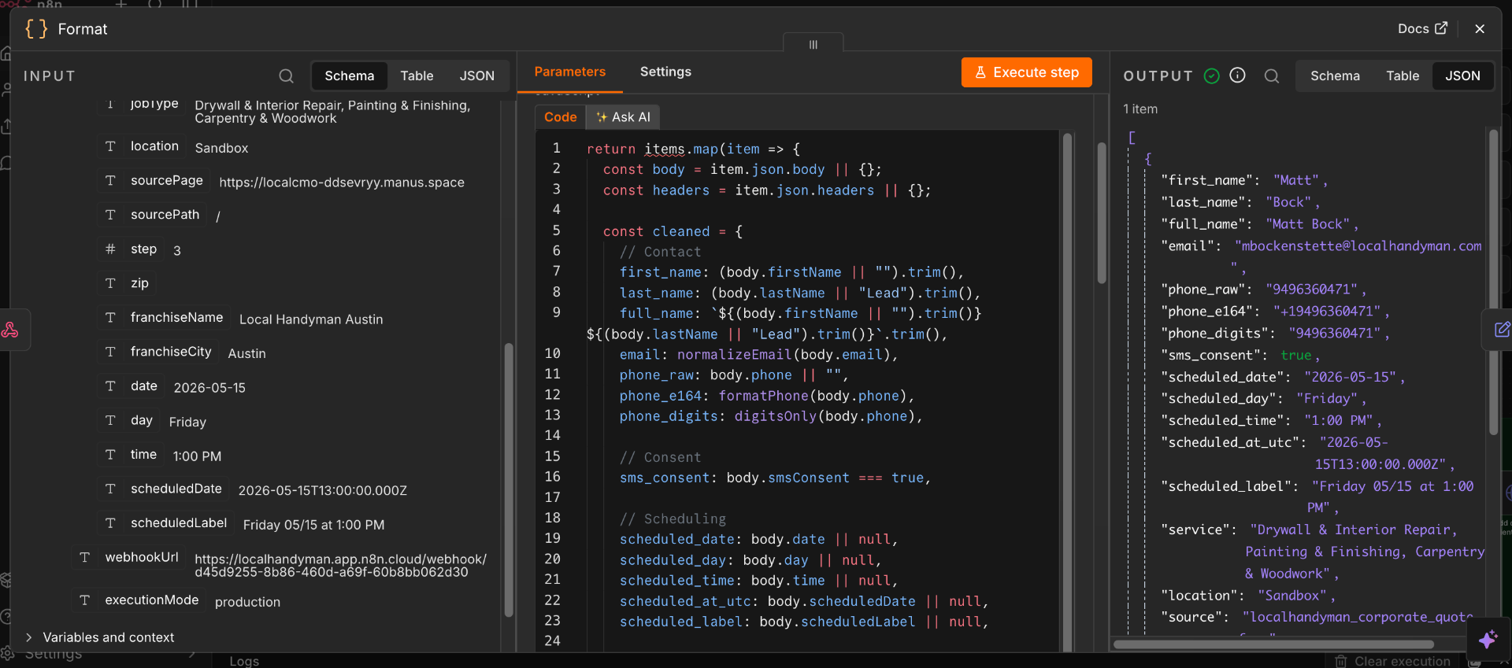Switch input view to Schema
This screenshot has width=1512, height=668.
349,76
